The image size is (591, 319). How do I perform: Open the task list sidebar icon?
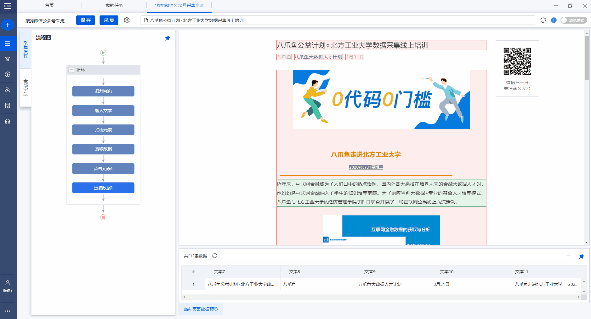7,43
